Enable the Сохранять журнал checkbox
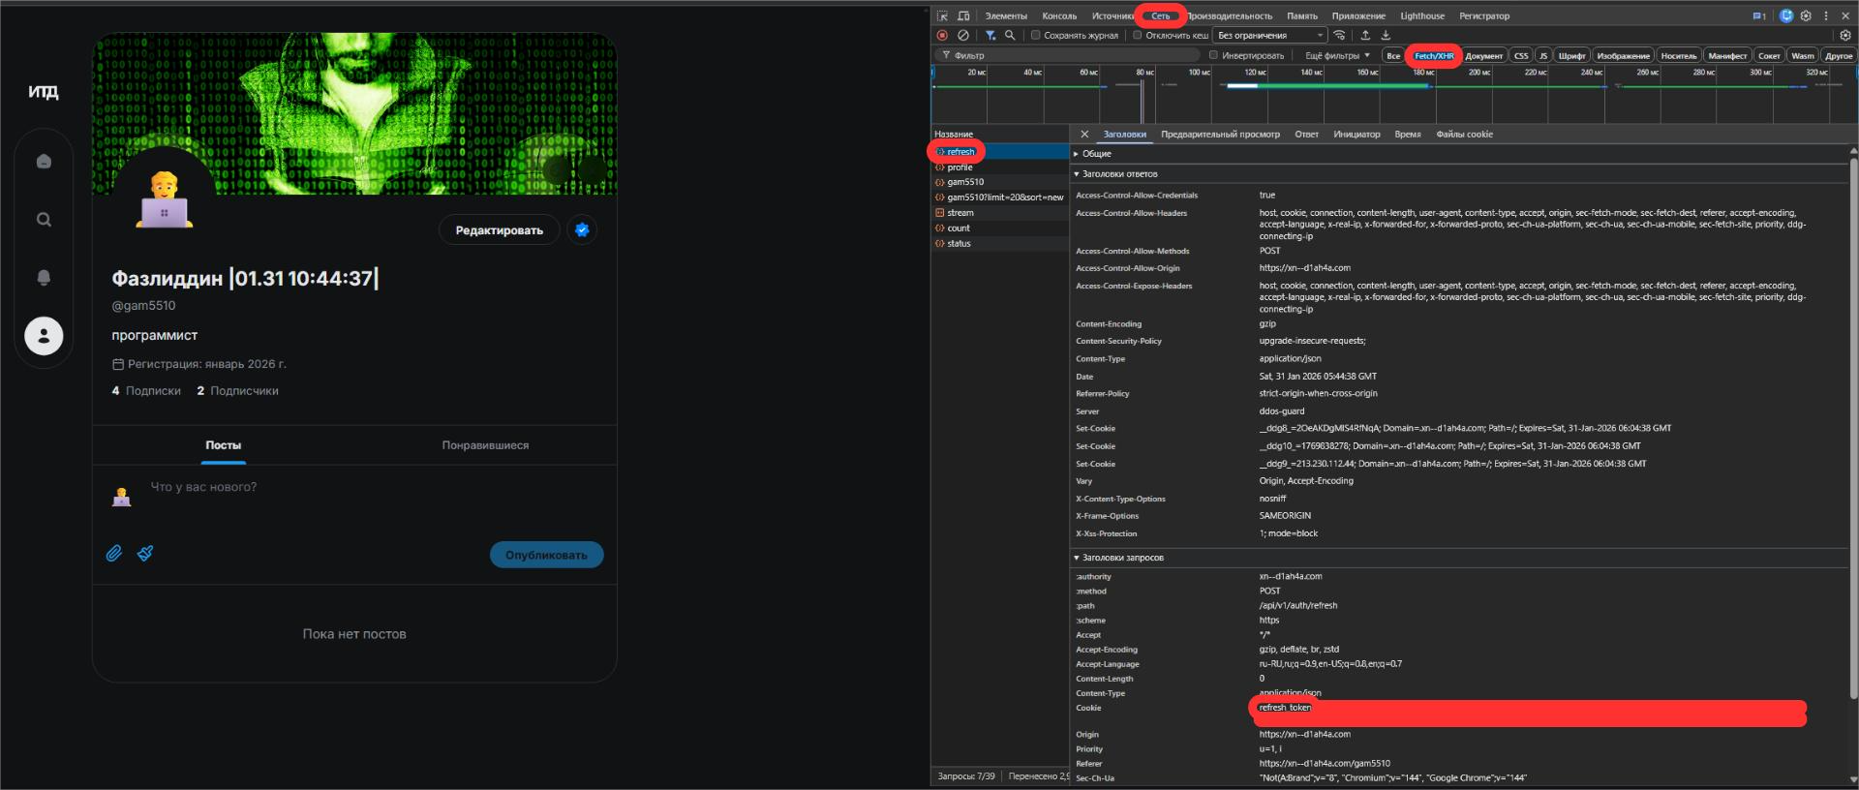The height and width of the screenshot is (790, 1859). [1035, 35]
